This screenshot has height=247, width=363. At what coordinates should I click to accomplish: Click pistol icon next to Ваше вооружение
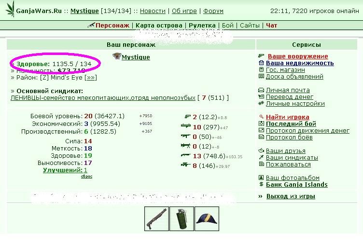pos(261,56)
